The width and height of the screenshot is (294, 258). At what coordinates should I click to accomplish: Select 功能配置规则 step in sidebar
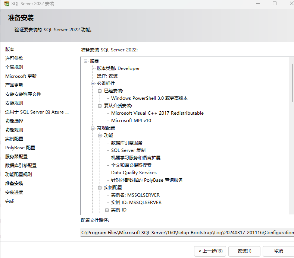click(19, 175)
